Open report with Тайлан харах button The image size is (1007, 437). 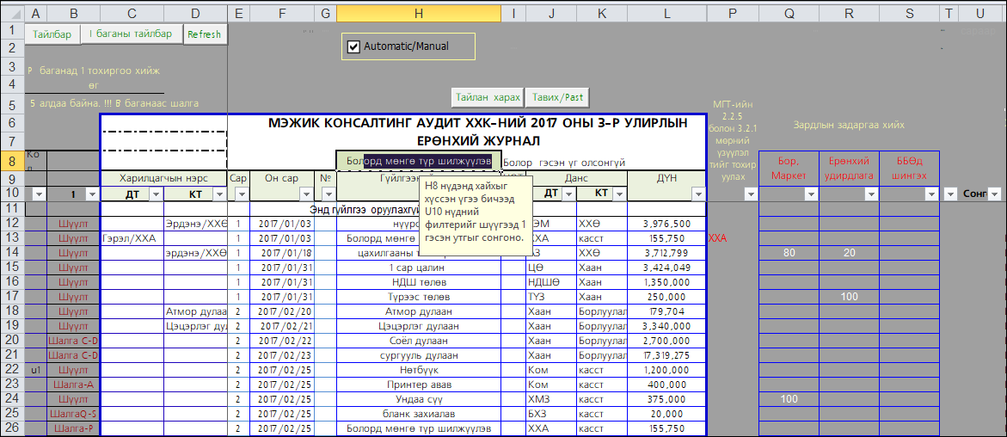click(488, 96)
